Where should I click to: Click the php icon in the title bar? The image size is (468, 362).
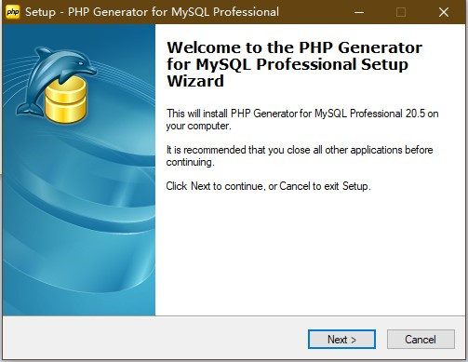tap(13, 12)
